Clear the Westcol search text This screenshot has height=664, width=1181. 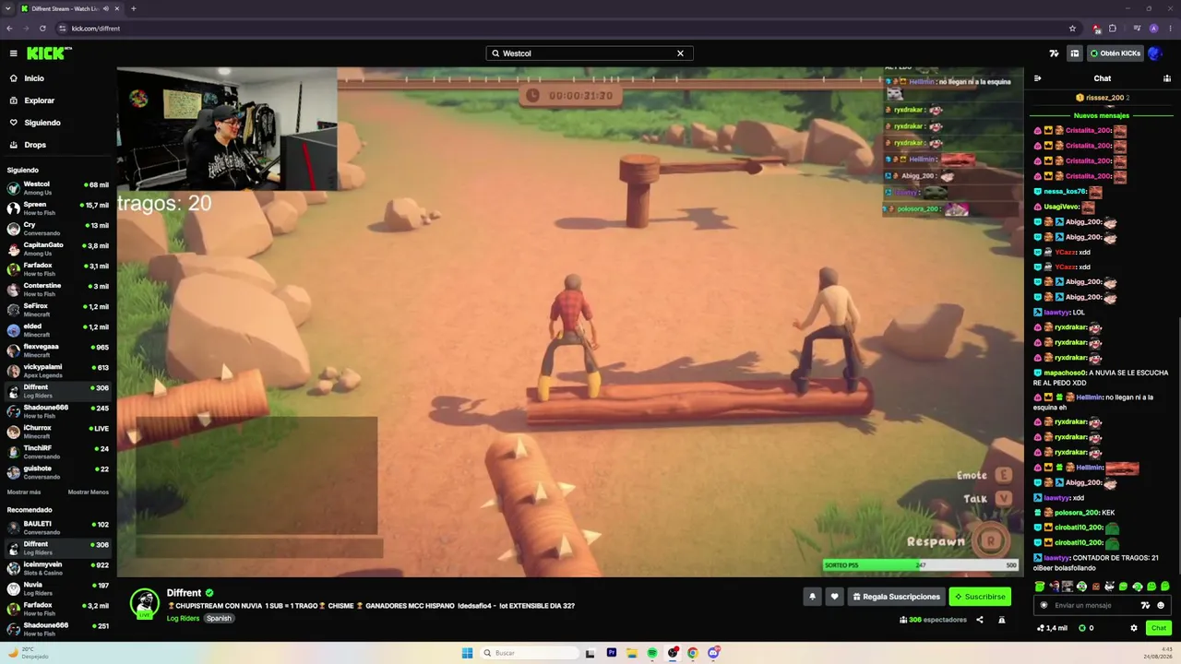click(681, 53)
